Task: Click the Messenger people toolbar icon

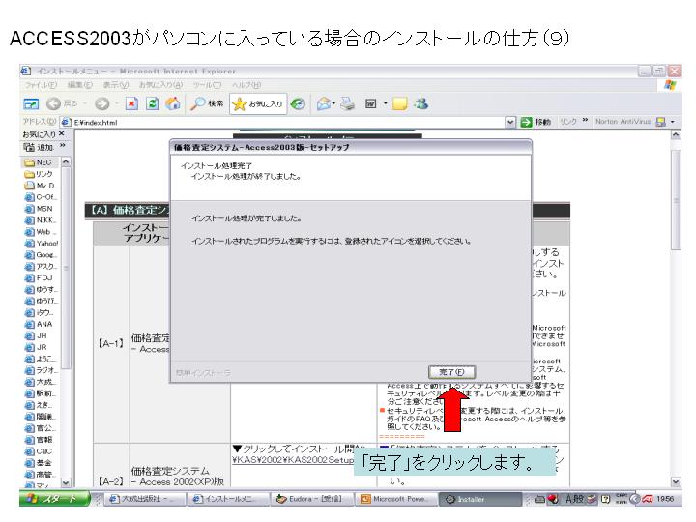Action: pyautogui.click(x=421, y=103)
